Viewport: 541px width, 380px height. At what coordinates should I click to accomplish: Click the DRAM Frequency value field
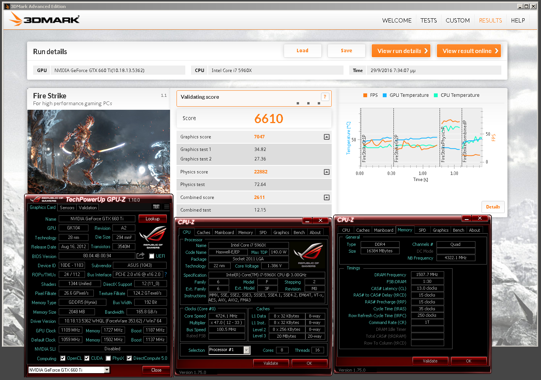[x=427, y=274]
